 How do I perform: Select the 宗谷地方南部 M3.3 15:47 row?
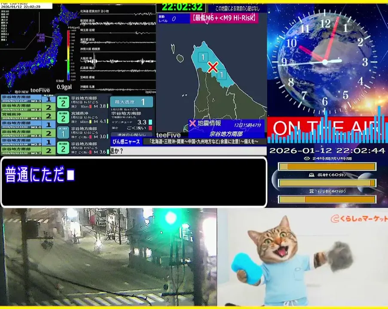point(28,99)
